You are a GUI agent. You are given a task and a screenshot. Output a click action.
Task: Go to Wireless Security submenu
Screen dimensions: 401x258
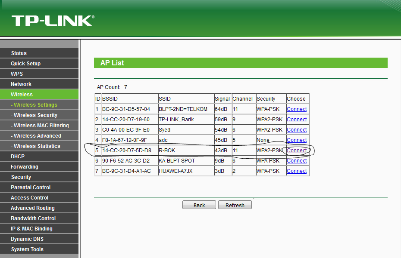(39, 115)
